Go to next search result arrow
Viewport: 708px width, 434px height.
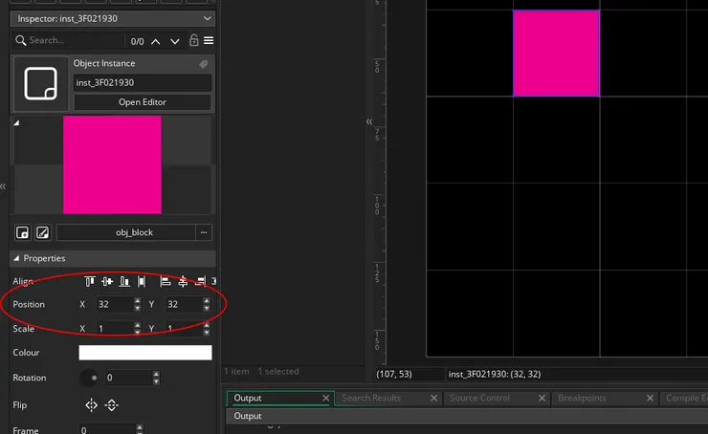tap(175, 41)
